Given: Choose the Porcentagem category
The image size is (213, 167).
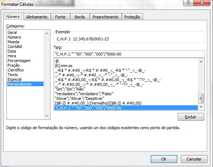Looking at the screenshot, I should [19, 61].
